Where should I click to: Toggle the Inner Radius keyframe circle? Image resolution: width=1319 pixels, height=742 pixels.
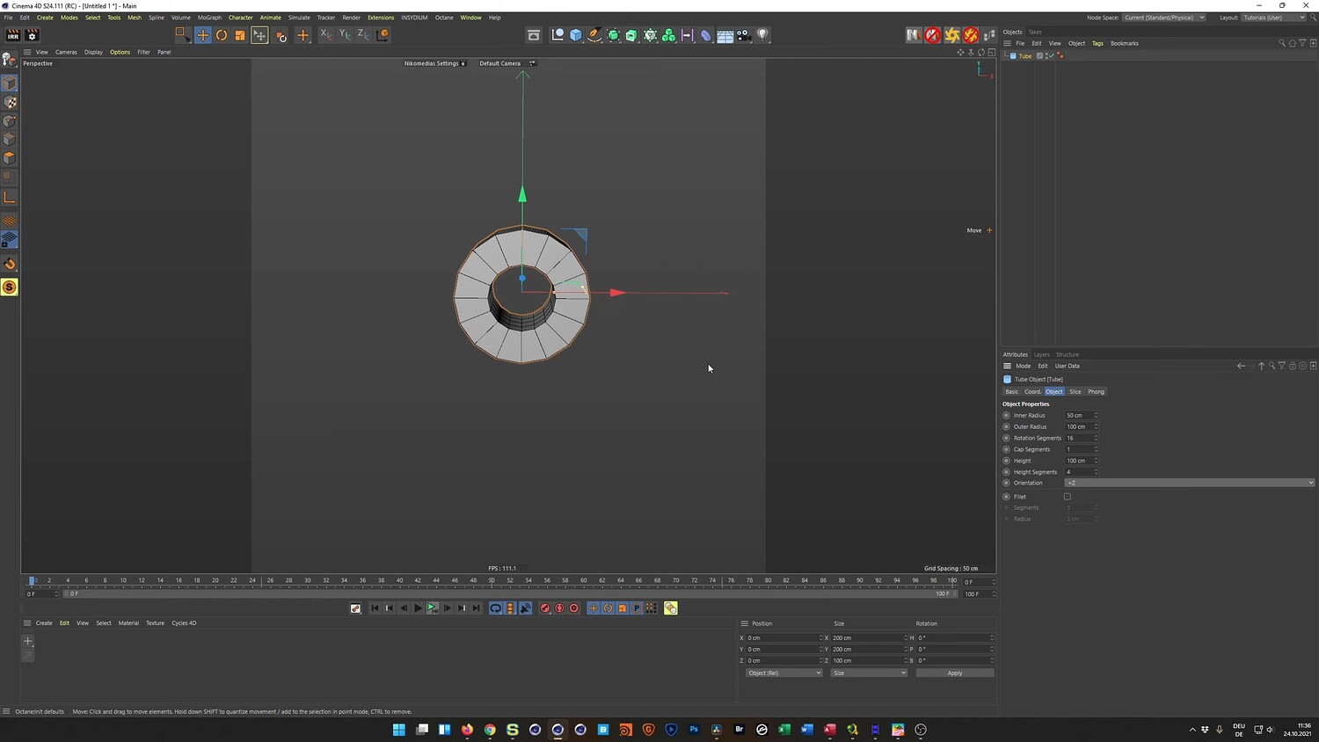[x=1006, y=415]
